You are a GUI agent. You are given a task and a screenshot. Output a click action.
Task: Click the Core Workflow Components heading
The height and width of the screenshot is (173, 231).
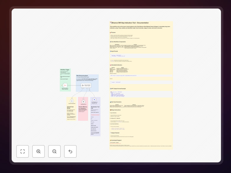(118, 42)
